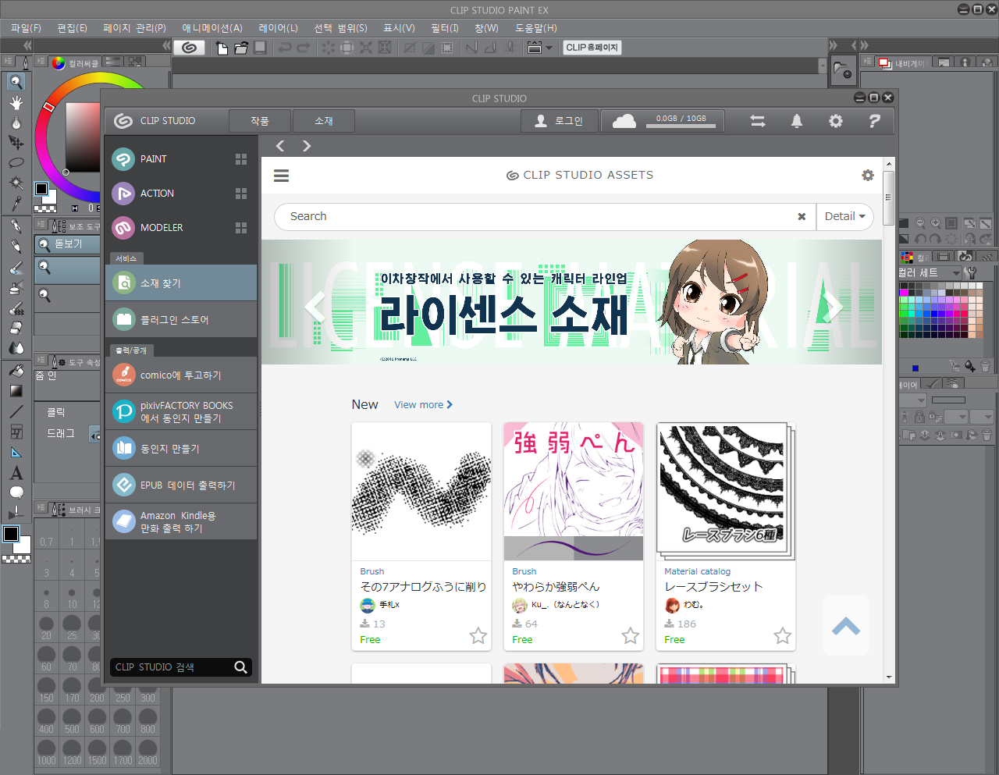Open the 필터(I) menu
The width and height of the screenshot is (999, 775).
tap(443, 28)
